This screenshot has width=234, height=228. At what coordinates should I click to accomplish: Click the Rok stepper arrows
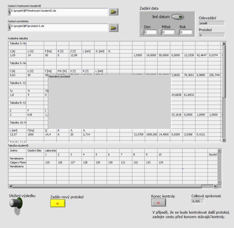click(178, 32)
